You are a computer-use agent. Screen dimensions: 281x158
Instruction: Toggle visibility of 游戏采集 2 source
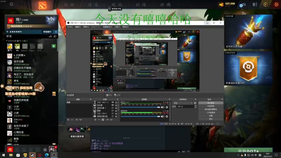tap(113, 108)
